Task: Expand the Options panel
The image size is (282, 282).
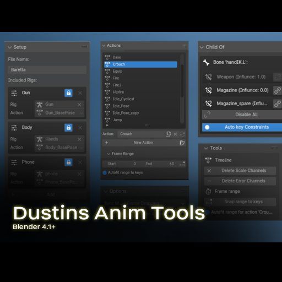Action: click(x=106, y=191)
